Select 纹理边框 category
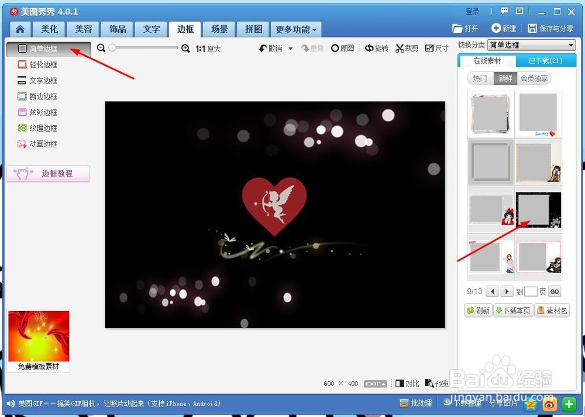Image resolution: width=585 pixels, height=417 pixels. tap(37, 128)
